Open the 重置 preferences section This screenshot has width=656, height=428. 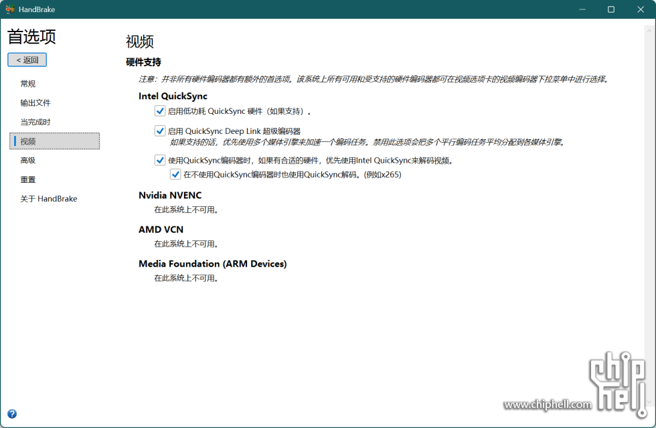click(x=28, y=180)
